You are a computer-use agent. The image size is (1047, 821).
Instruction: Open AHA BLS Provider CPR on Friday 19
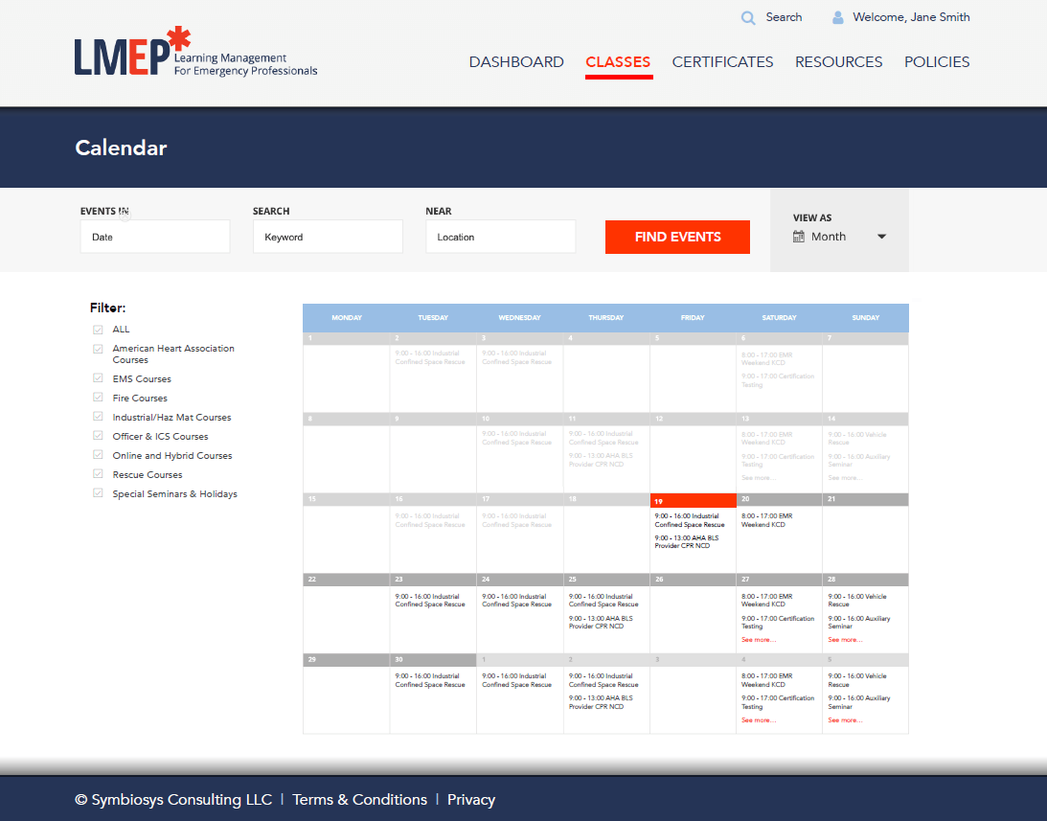(x=687, y=542)
